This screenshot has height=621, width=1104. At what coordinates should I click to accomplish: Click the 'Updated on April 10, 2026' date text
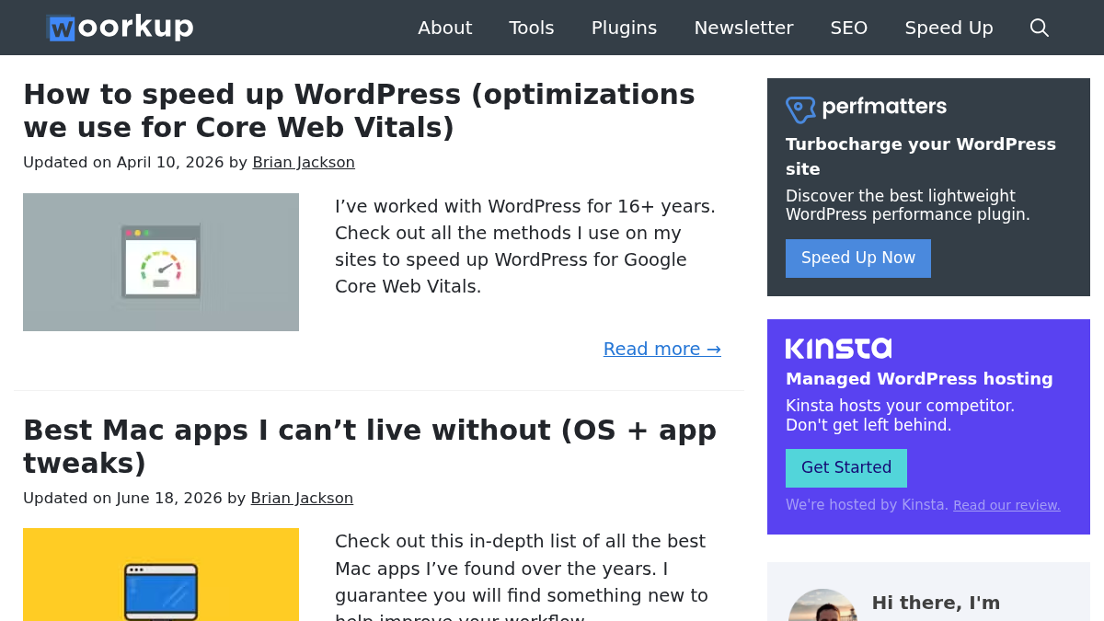tap(123, 163)
